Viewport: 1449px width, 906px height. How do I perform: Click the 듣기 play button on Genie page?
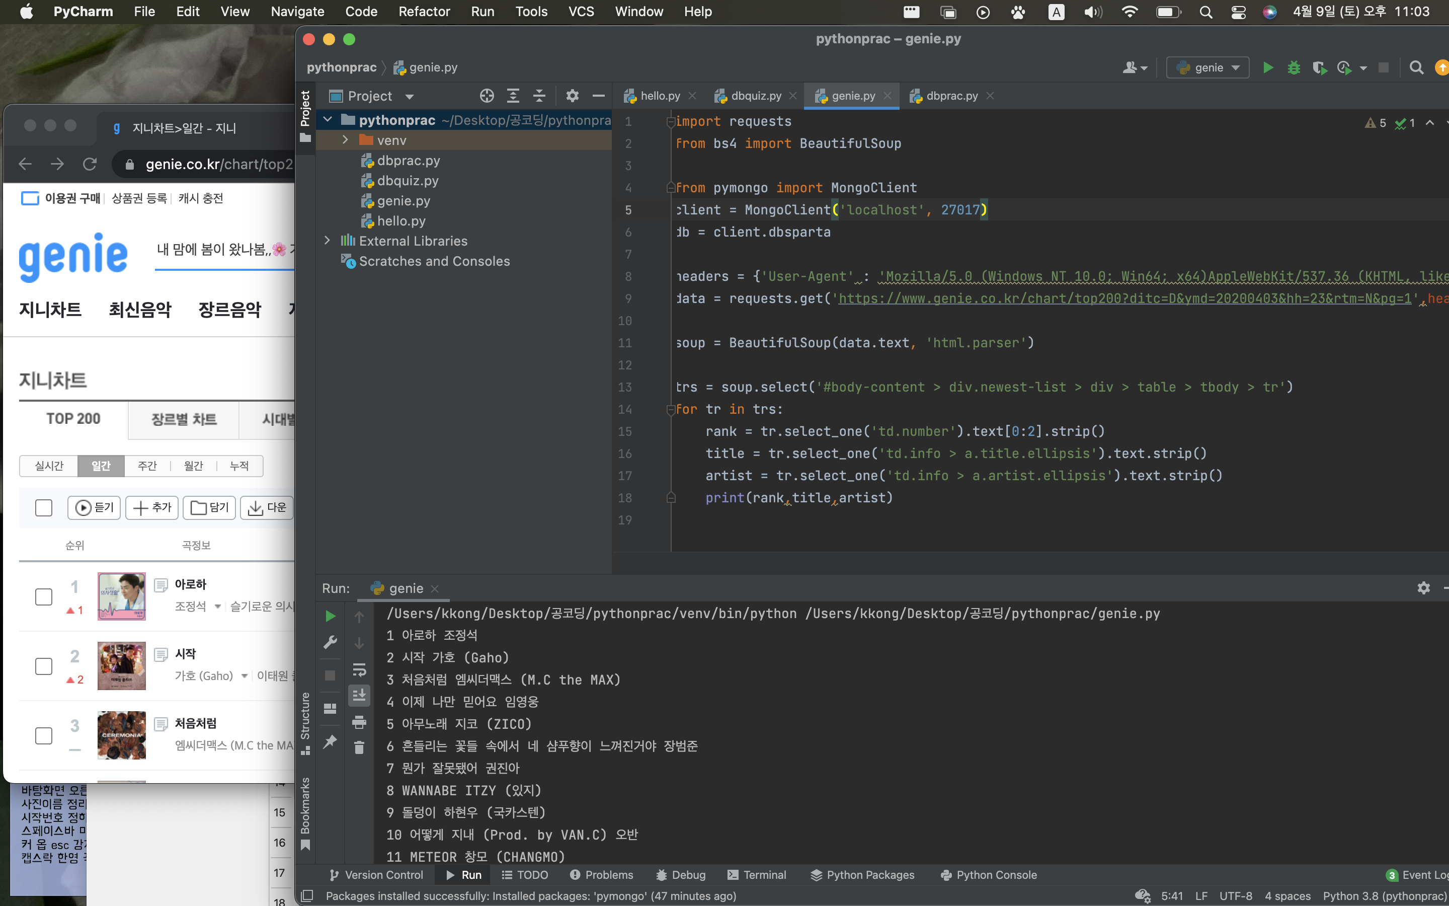point(95,507)
